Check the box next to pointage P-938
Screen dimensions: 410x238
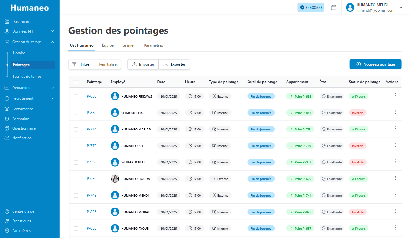[76, 162]
